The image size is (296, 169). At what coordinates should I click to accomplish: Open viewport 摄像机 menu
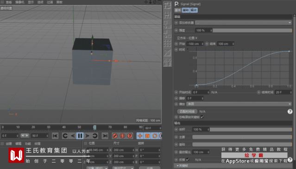[x=20, y=2]
